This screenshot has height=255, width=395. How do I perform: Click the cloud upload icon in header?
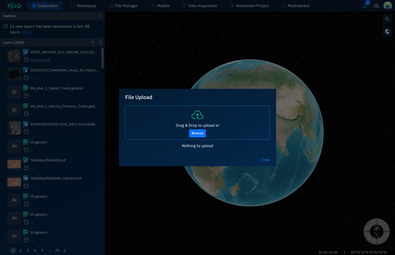[x=376, y=6]
